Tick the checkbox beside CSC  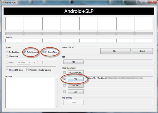tap(65, 92)
